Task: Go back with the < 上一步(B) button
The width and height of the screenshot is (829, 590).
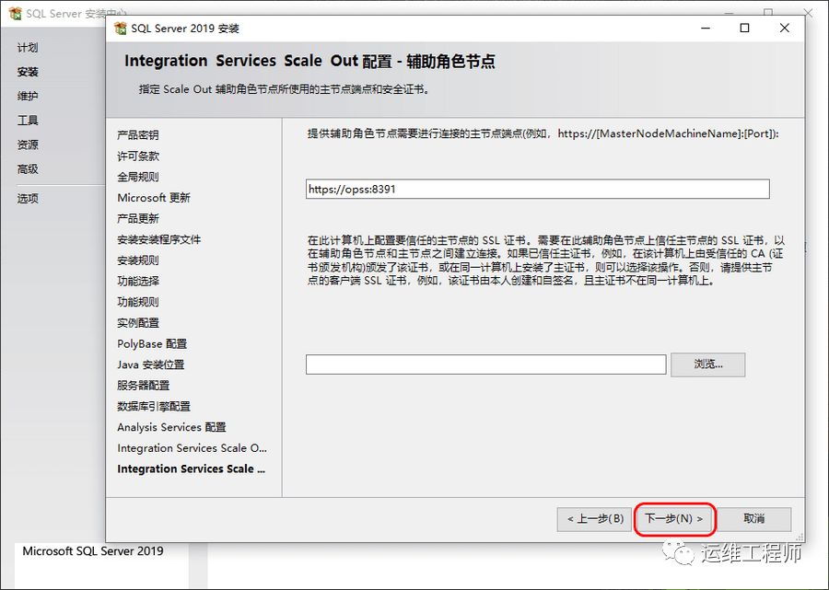Action: (595, 519)
